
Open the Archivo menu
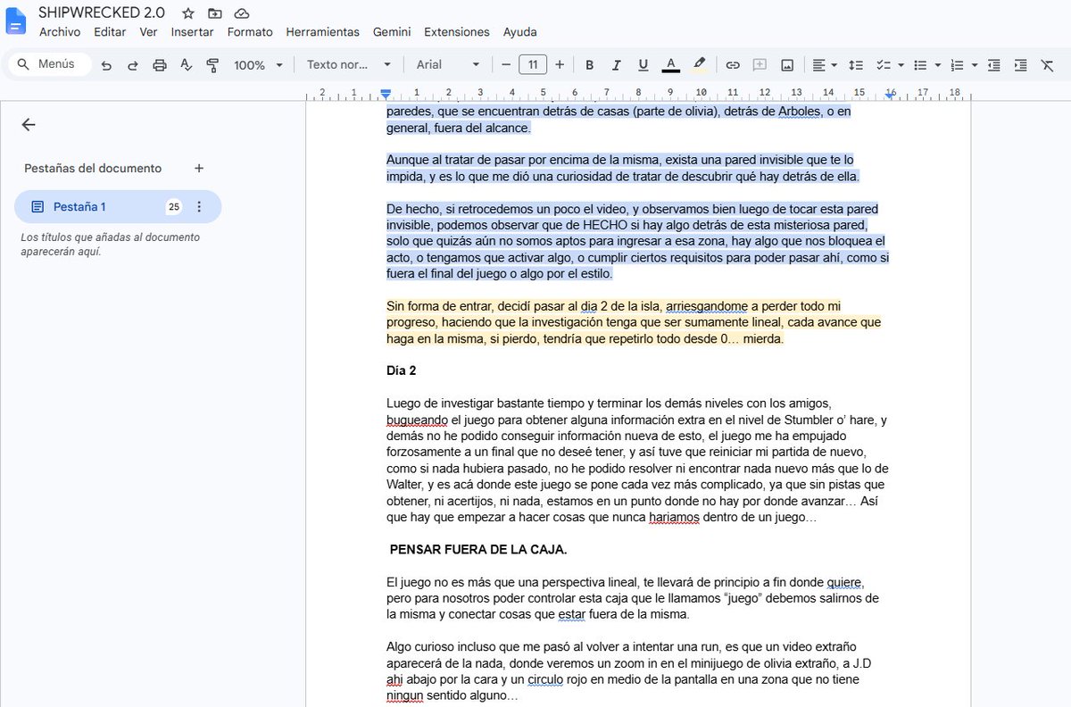[x=60, y=32]
